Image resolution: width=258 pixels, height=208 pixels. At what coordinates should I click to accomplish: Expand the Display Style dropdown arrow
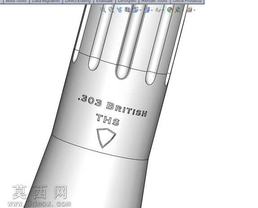152,10
